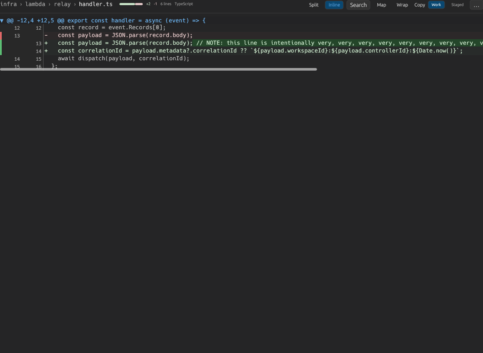Switch to Staged changes

click(x=457, y=5)
